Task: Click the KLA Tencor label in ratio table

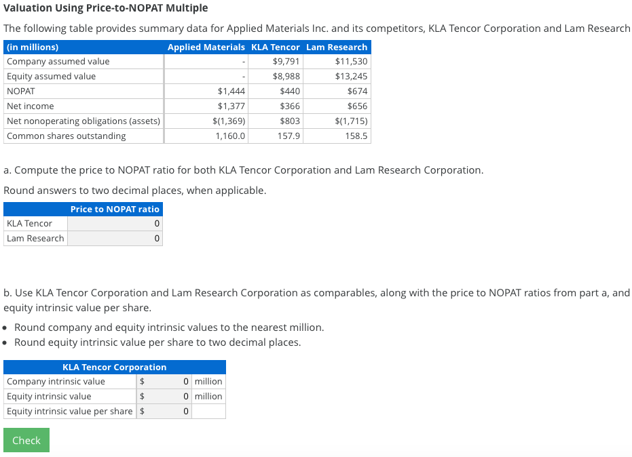Action: point(29,223)
